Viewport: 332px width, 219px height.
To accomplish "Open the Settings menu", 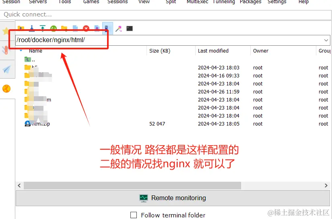I will pyautogui.click(x=277, y=2).
